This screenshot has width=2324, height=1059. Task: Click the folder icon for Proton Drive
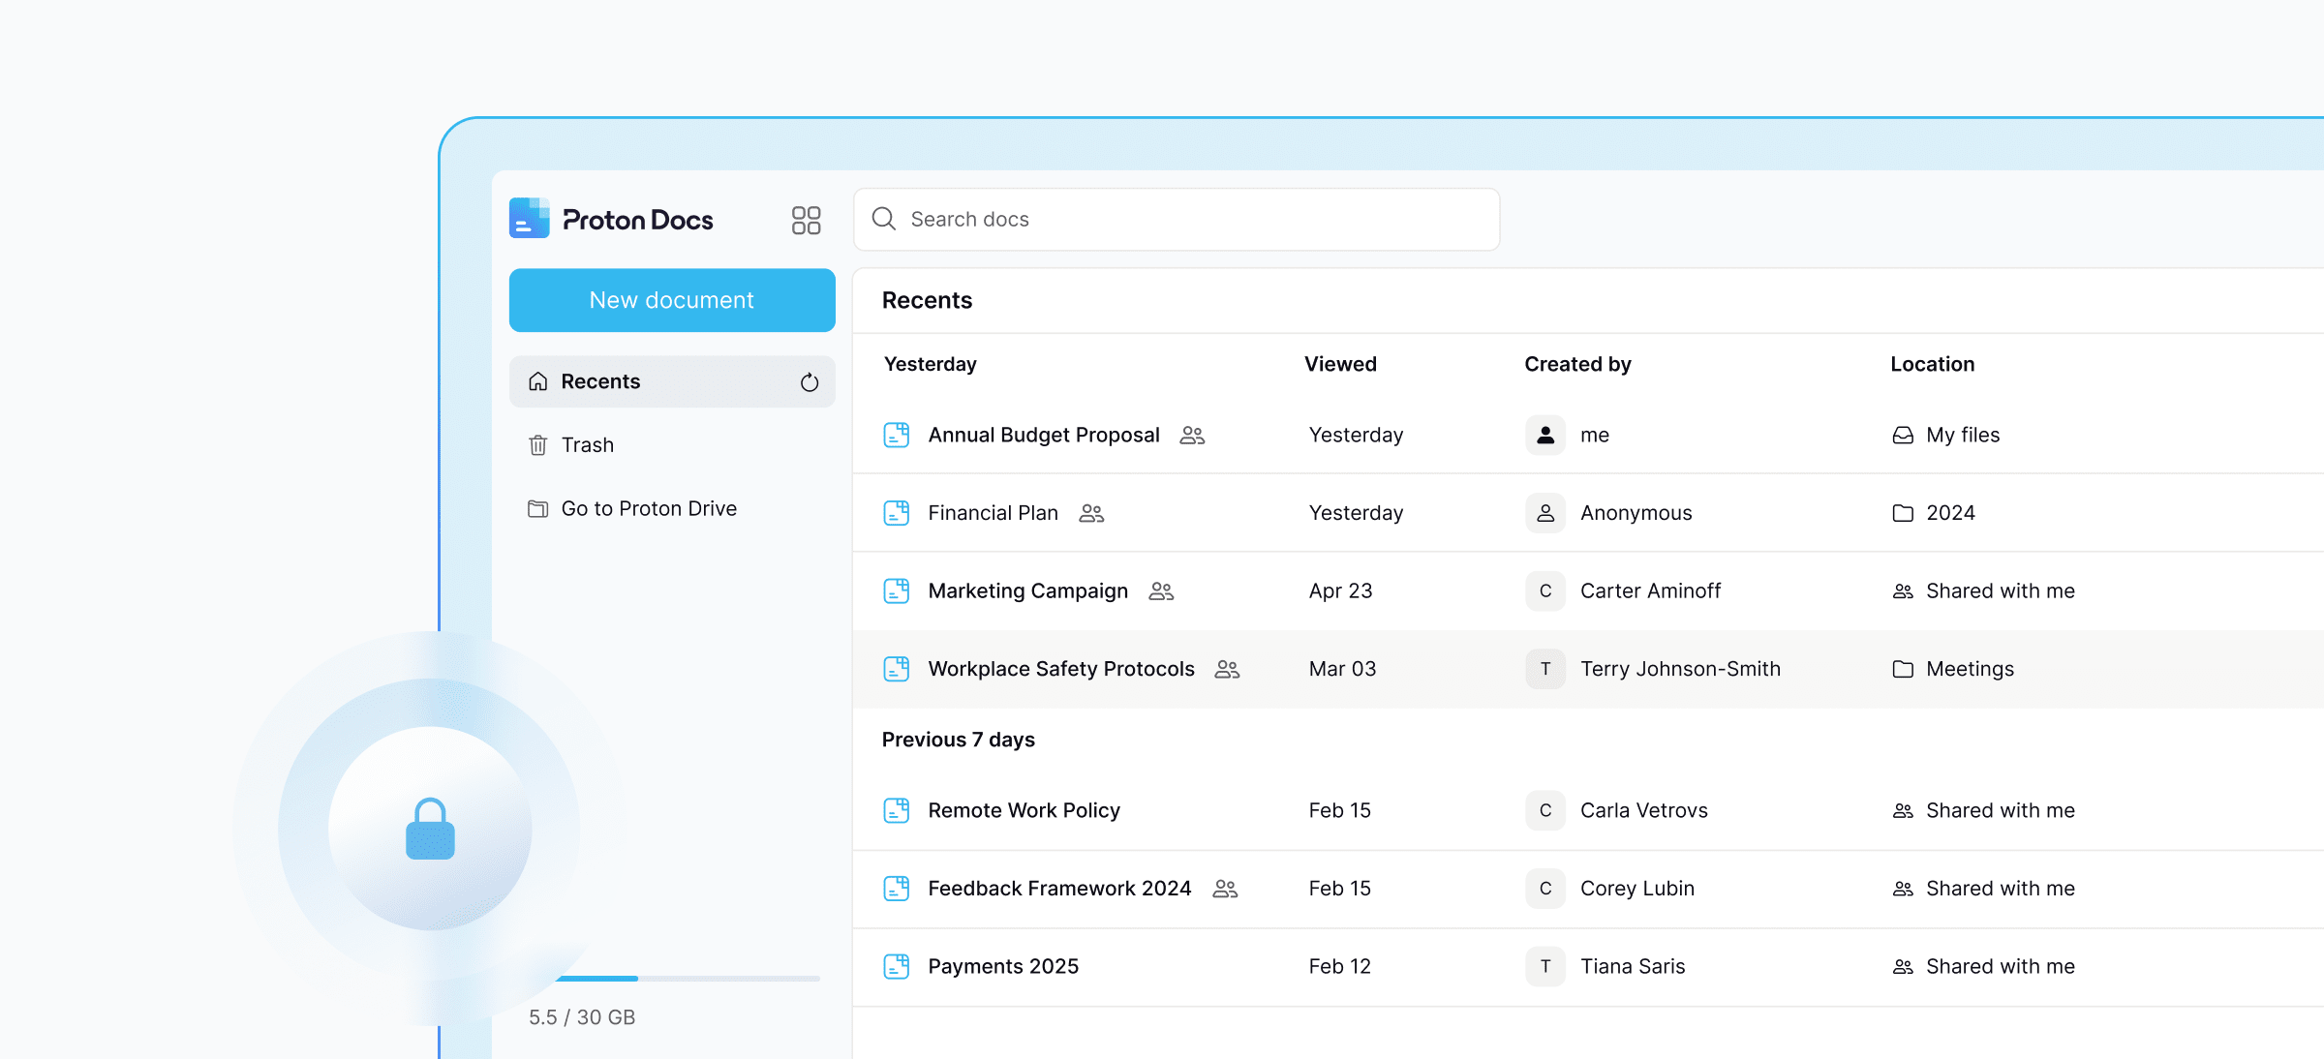coord(538,509)
